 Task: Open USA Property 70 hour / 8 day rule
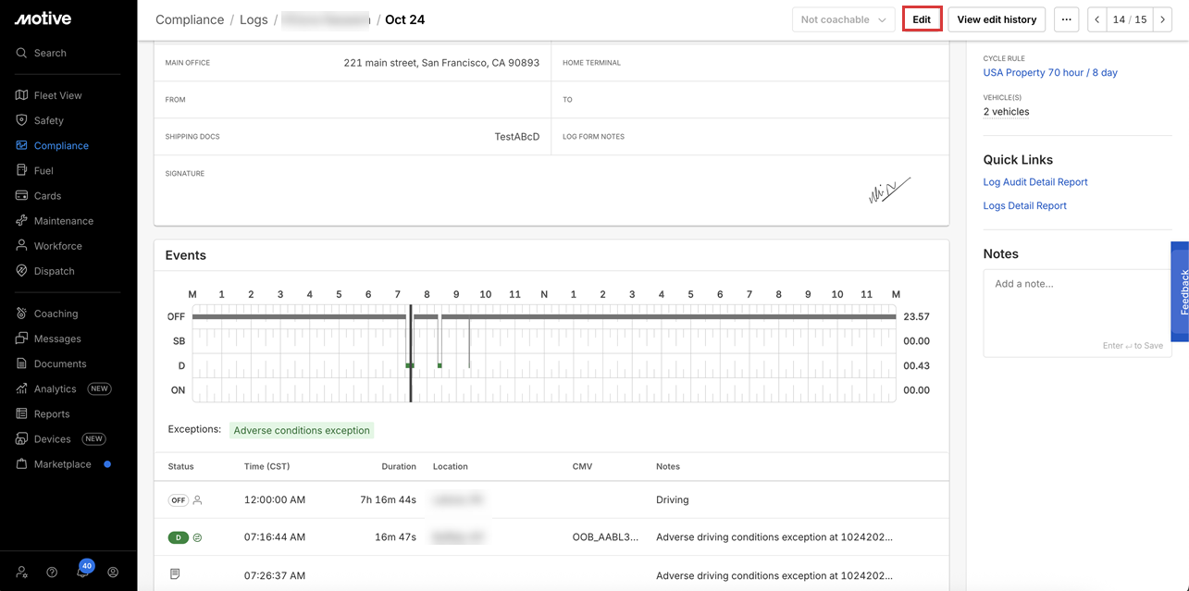[x=1049, y=72]
